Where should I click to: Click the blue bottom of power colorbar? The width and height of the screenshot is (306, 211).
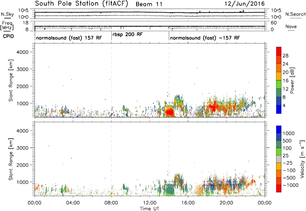click(x=279, y=109)
